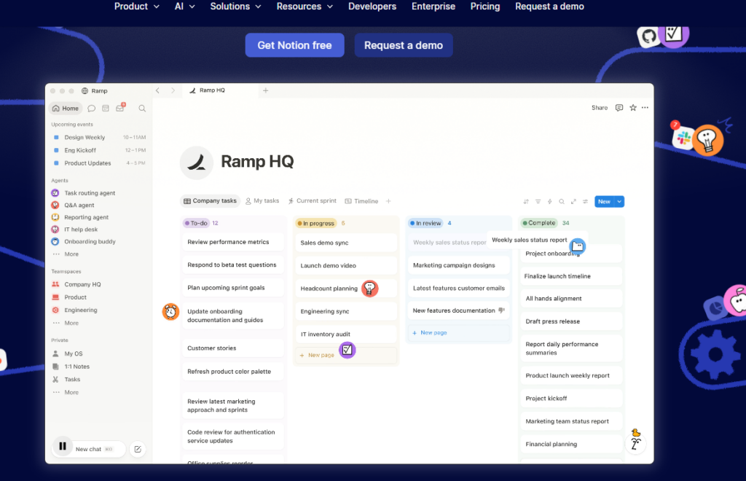This screenshot has width=746, height=481.
Task: Click the Onboarding buddy avatar icon
Action: coord(55,241)
